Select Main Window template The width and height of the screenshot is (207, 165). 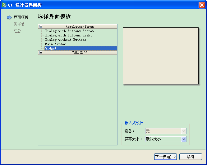point(55,44)
